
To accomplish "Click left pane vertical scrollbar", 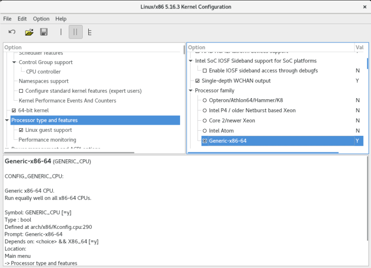I will tap(184, 50).
